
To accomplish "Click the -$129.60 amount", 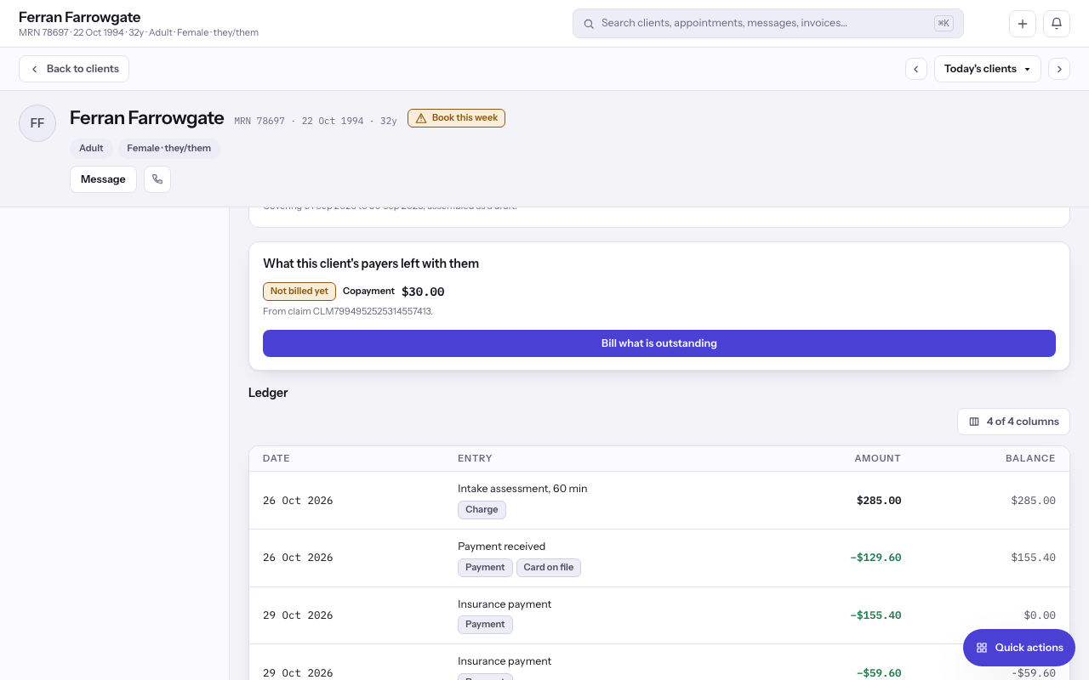I will coord(875,558).
